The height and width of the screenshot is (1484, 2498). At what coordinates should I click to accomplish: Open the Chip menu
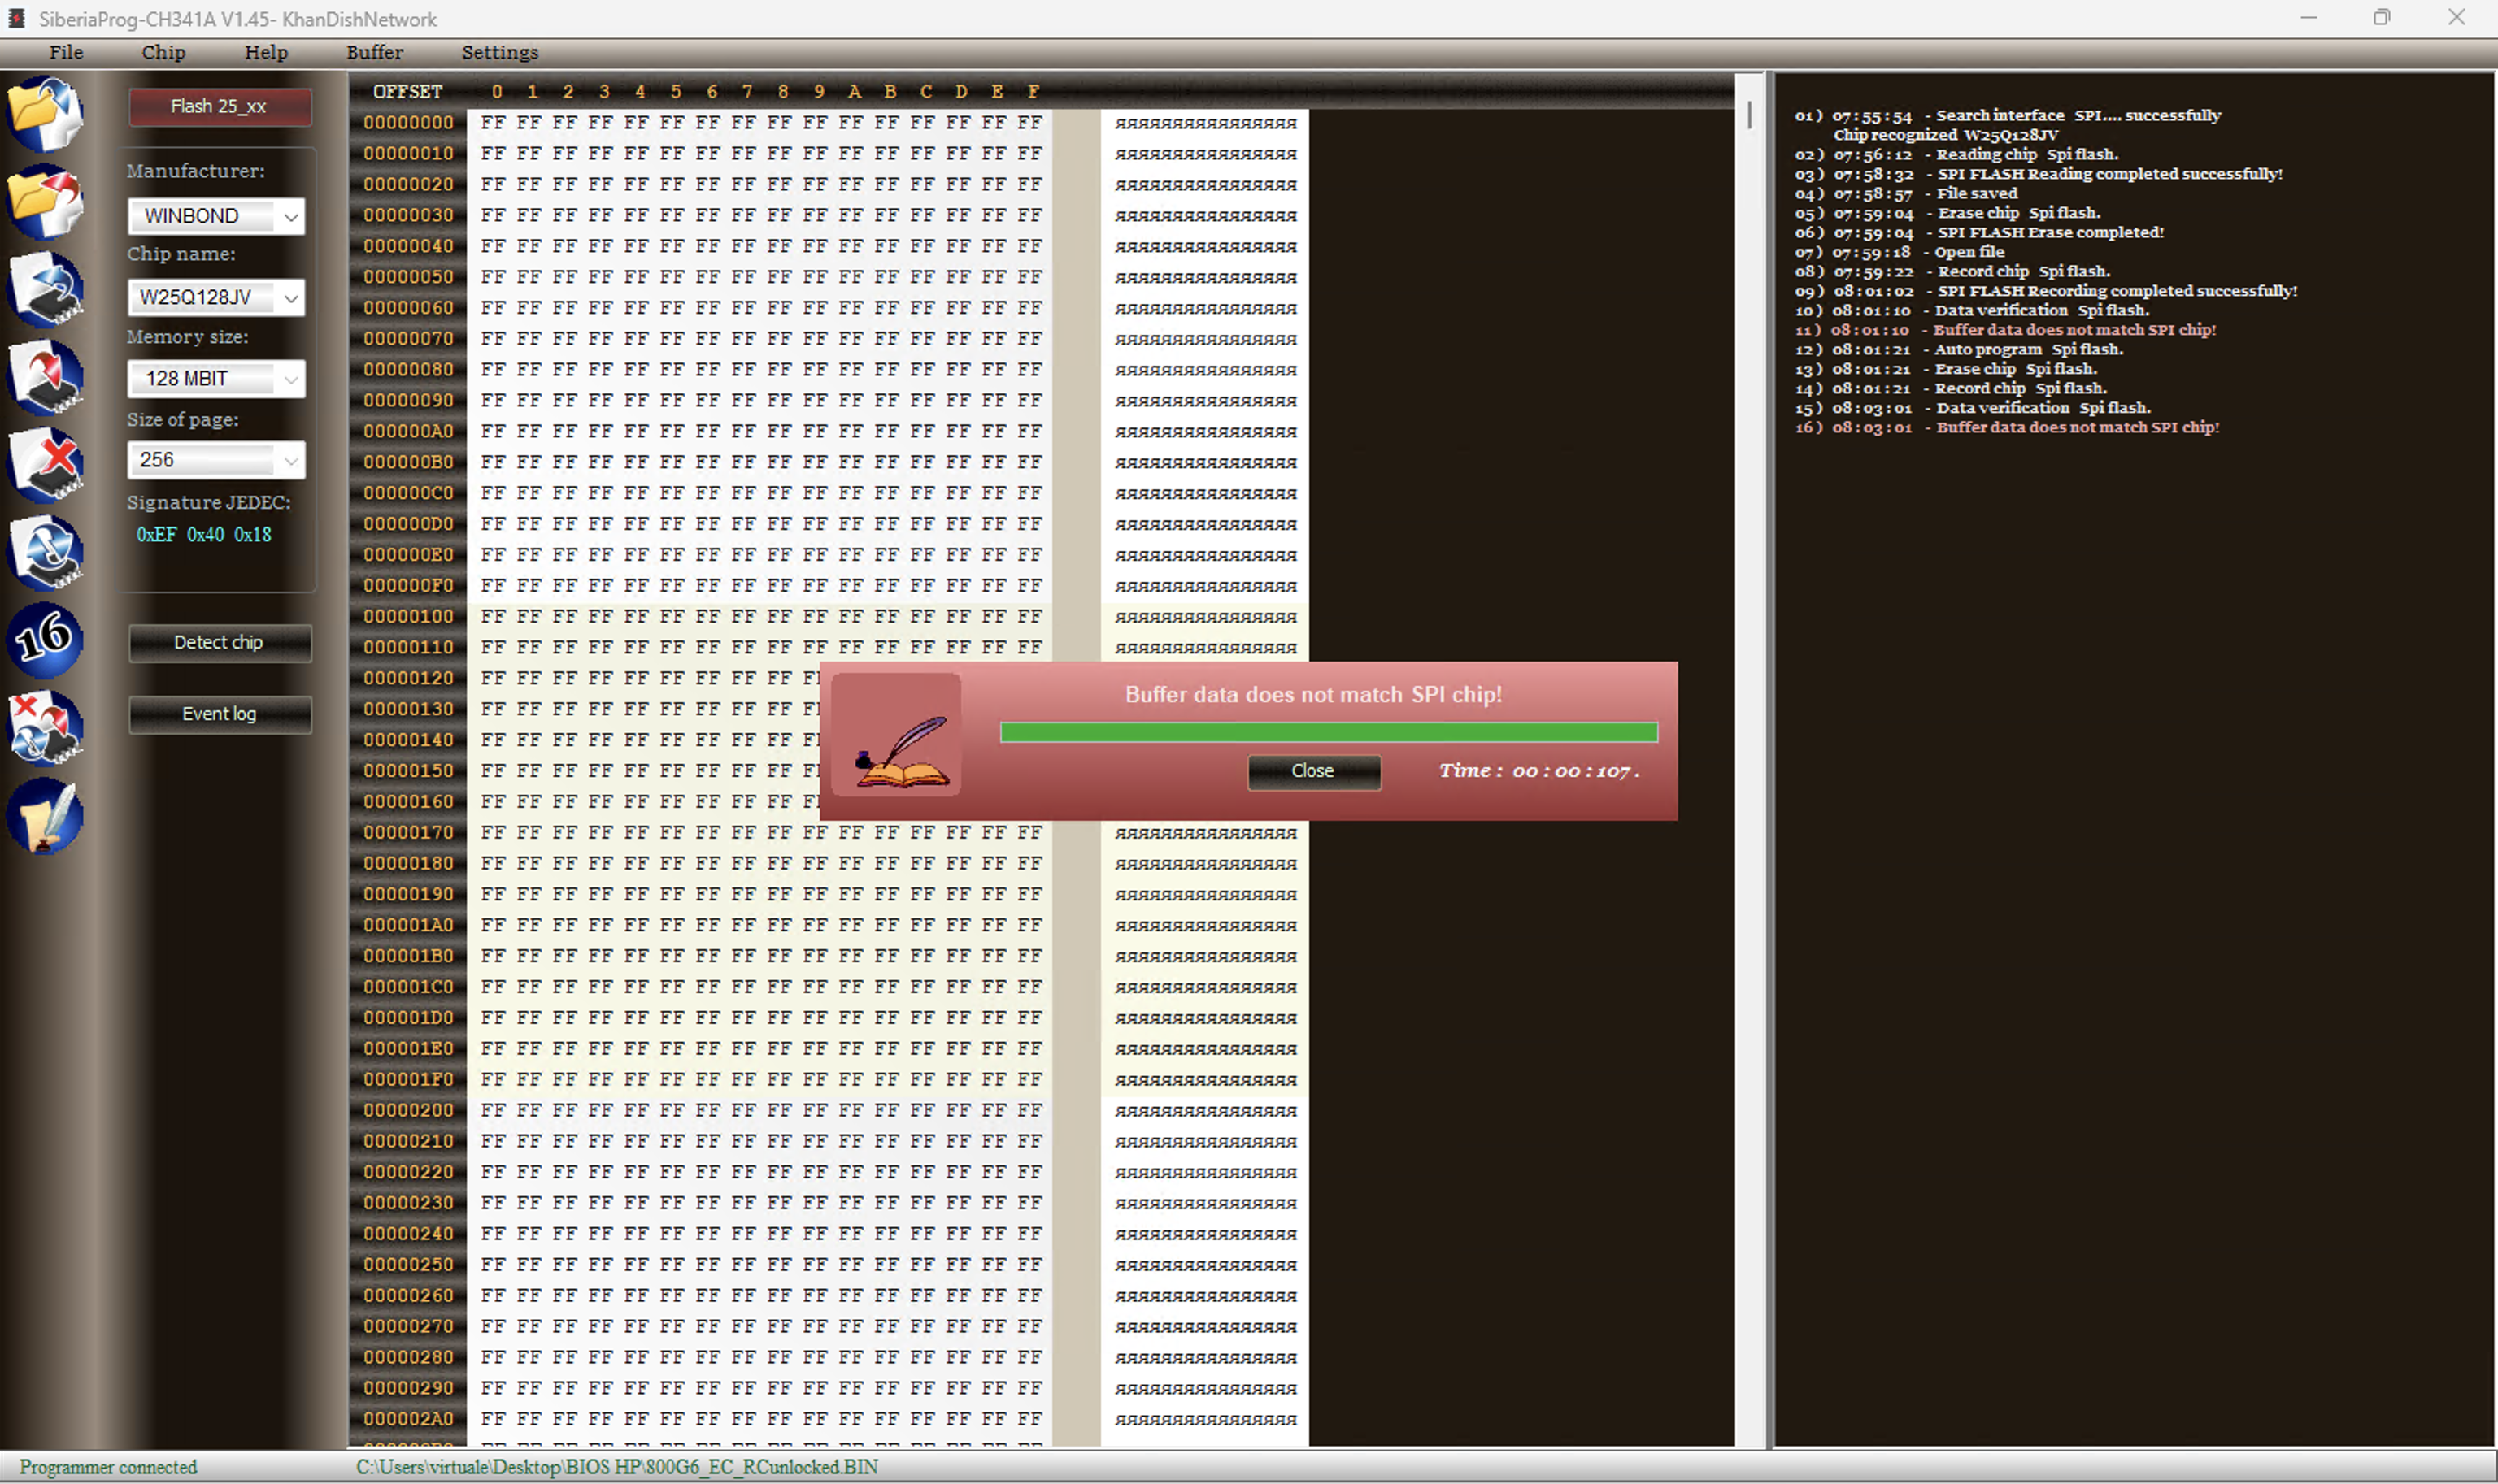coord(163,52)
